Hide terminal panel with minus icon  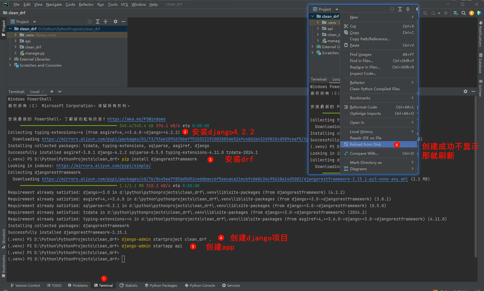tap(473, 91)
